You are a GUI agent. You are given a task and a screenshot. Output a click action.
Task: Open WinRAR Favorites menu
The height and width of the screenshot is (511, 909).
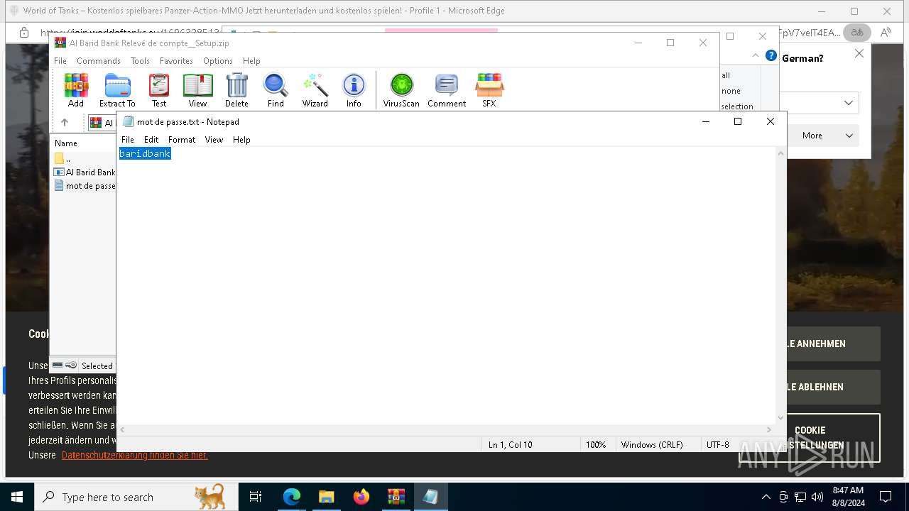(x=176, y=61)
